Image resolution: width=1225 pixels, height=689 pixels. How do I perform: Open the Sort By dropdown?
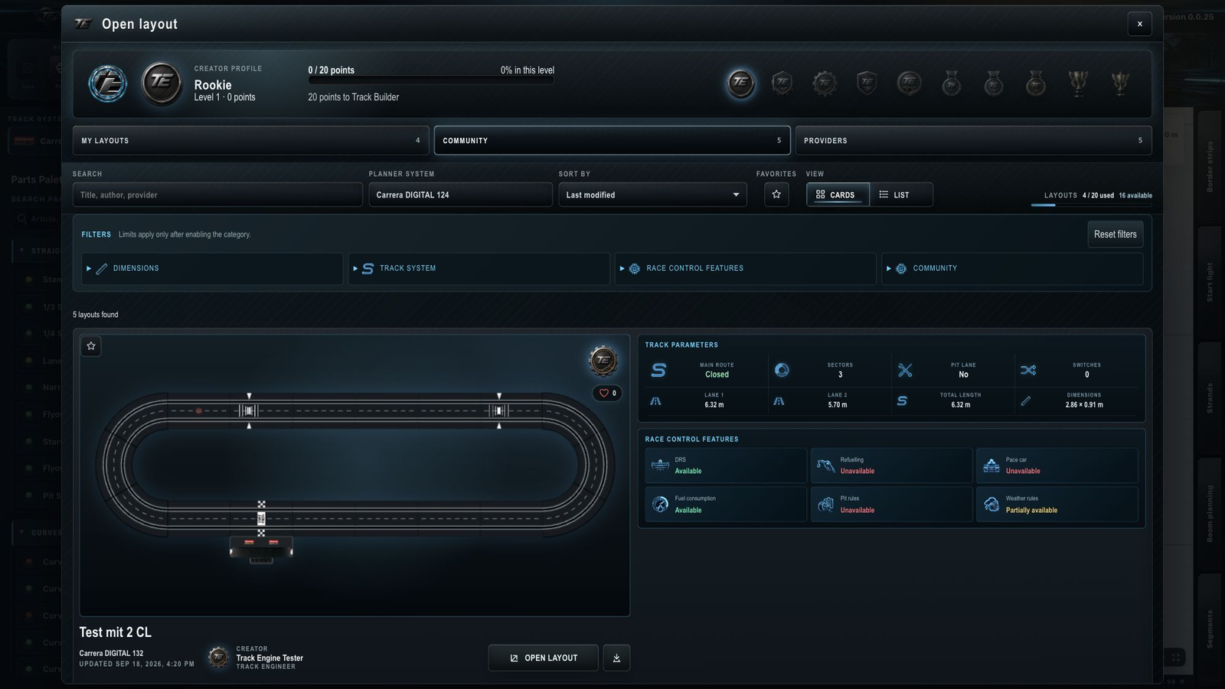652,194
